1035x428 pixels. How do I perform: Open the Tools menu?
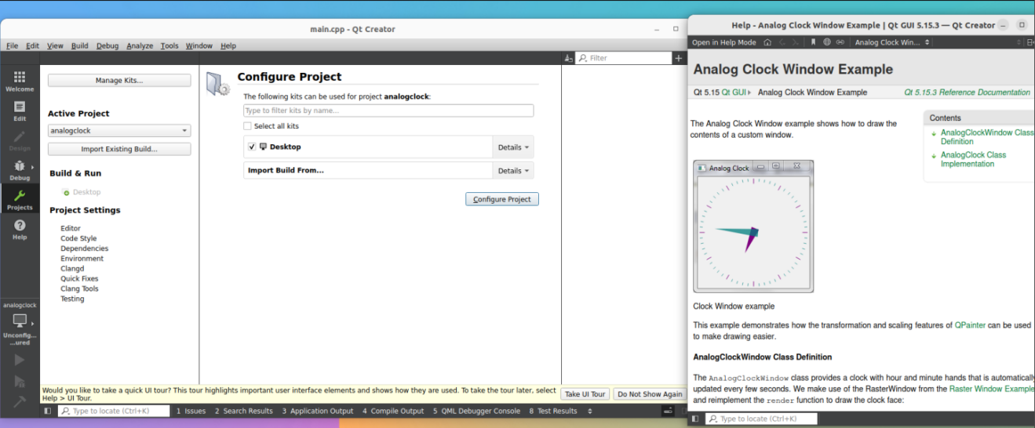169,45
